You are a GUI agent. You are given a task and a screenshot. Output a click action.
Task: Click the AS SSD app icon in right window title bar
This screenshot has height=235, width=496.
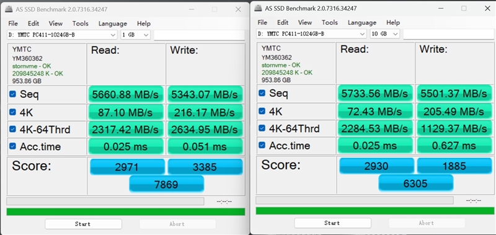point(258,8)
